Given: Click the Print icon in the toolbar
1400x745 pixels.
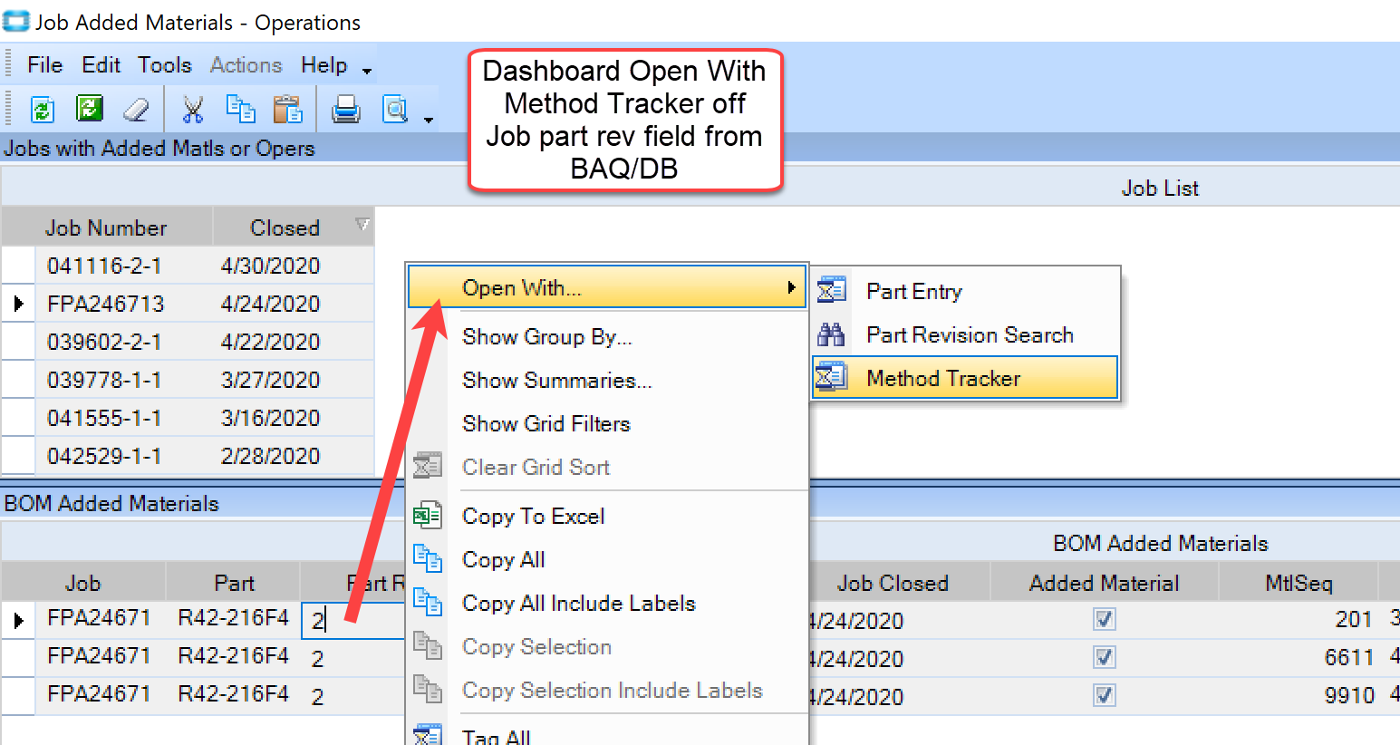Looking at the screenshot, I should tap(346, 110).
